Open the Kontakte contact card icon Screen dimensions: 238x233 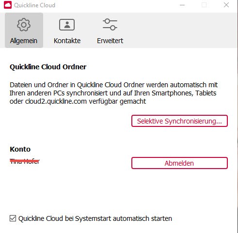(67, 25)
